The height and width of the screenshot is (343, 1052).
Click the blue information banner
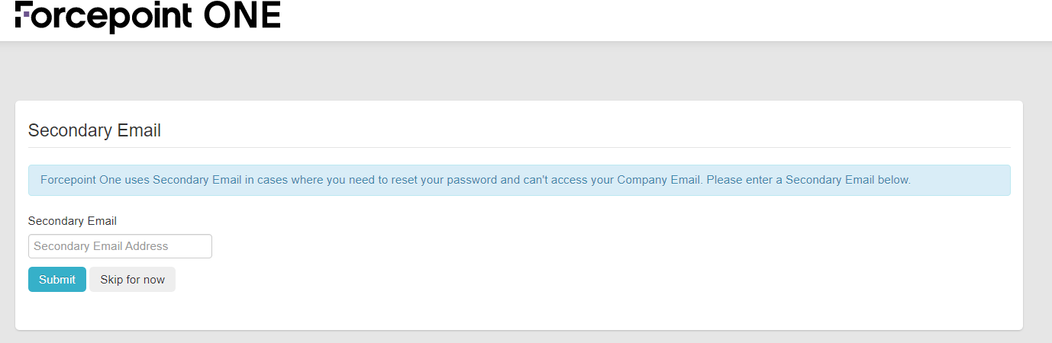(x=519, y=181)
